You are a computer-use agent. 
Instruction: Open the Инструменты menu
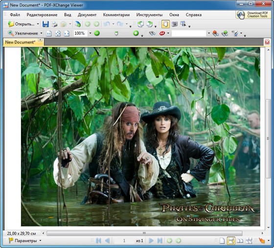click(149, 15)
